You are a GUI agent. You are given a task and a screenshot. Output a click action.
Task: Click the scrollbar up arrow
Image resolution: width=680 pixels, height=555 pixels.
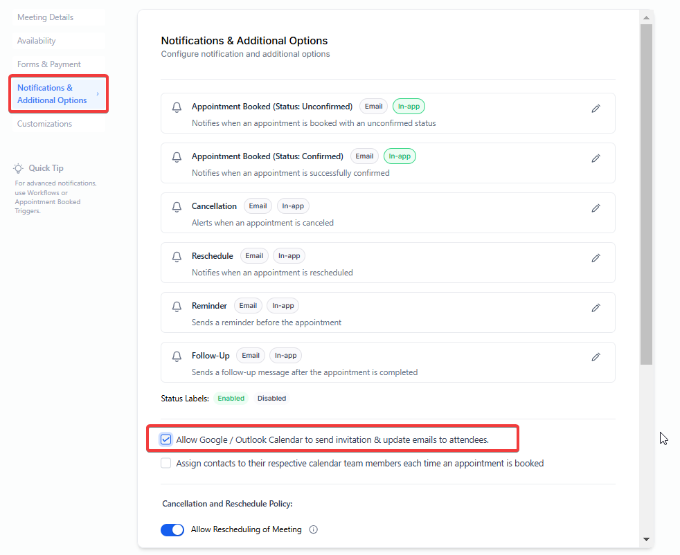[x=646, y=17]
